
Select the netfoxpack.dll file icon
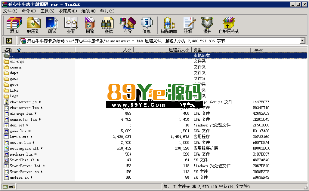point(7,148)
